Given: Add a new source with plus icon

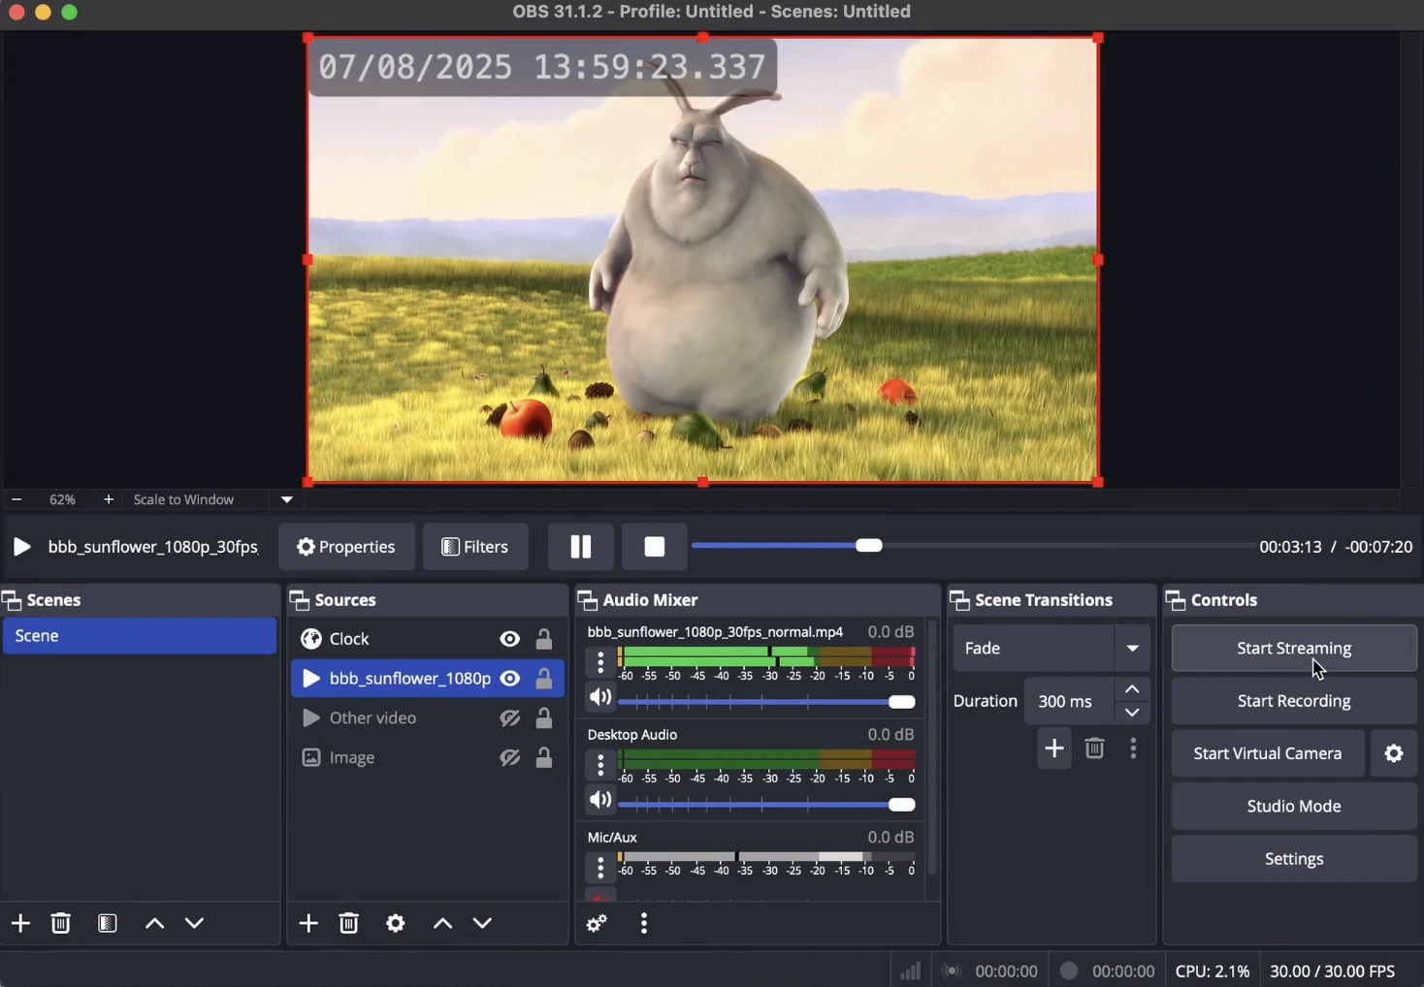Looking at the screenshot, I should [x=308, y=923].
